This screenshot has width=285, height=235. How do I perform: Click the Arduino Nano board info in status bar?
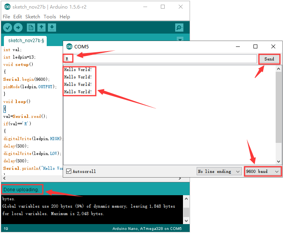coord(147,229)
